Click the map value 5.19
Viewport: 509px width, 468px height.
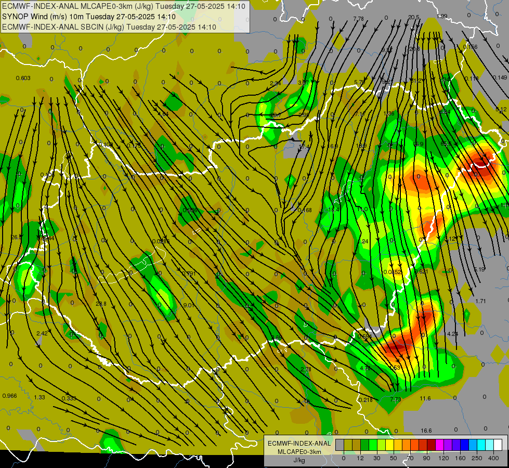(479, 269)
